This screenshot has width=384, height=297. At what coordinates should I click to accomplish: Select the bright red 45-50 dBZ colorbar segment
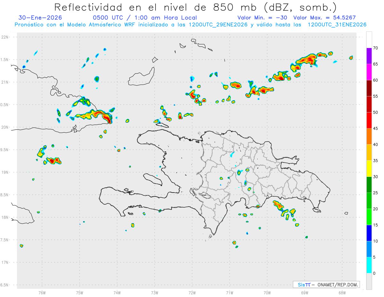[369, 120]
